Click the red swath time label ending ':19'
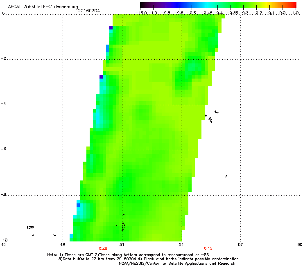 coord(208,248)
